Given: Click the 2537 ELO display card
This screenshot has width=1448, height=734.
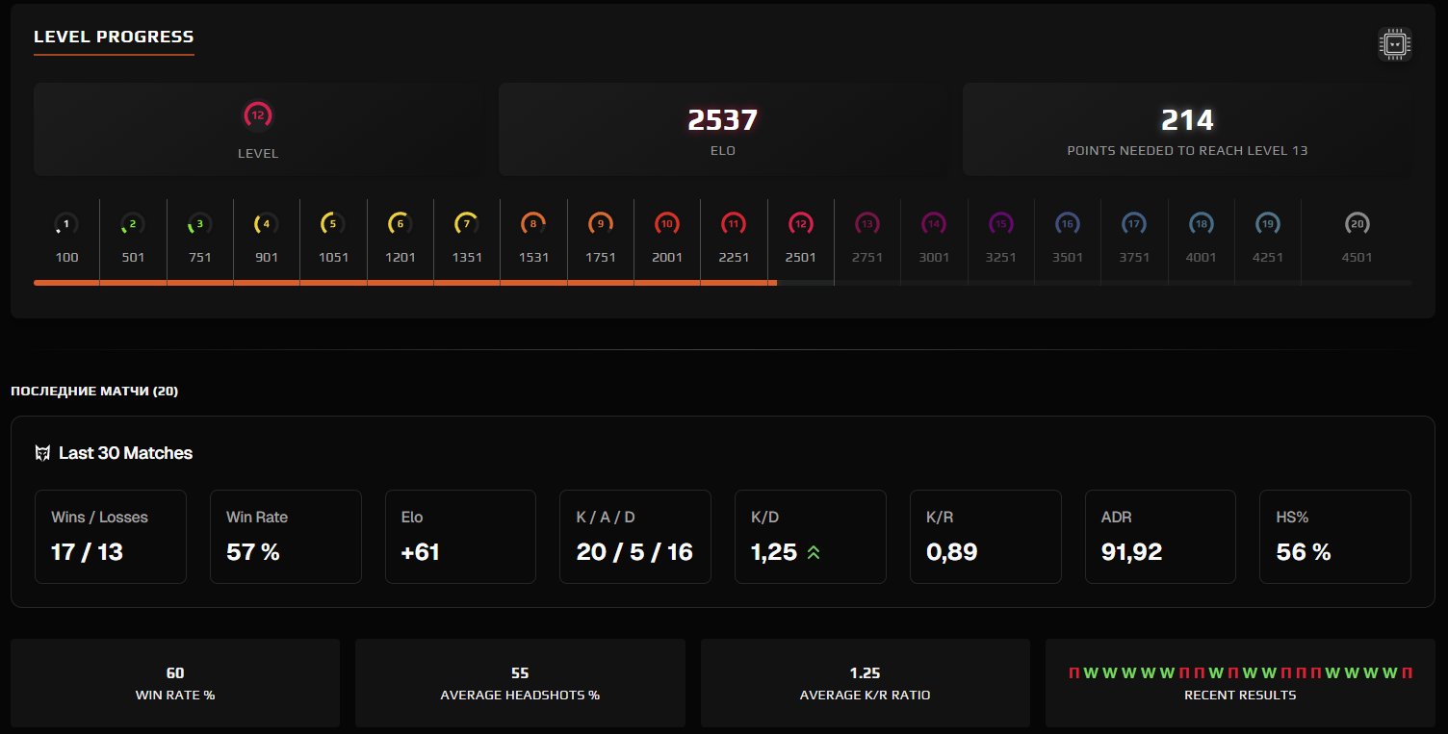Looking at the screenshot, I should coord(722,129).
